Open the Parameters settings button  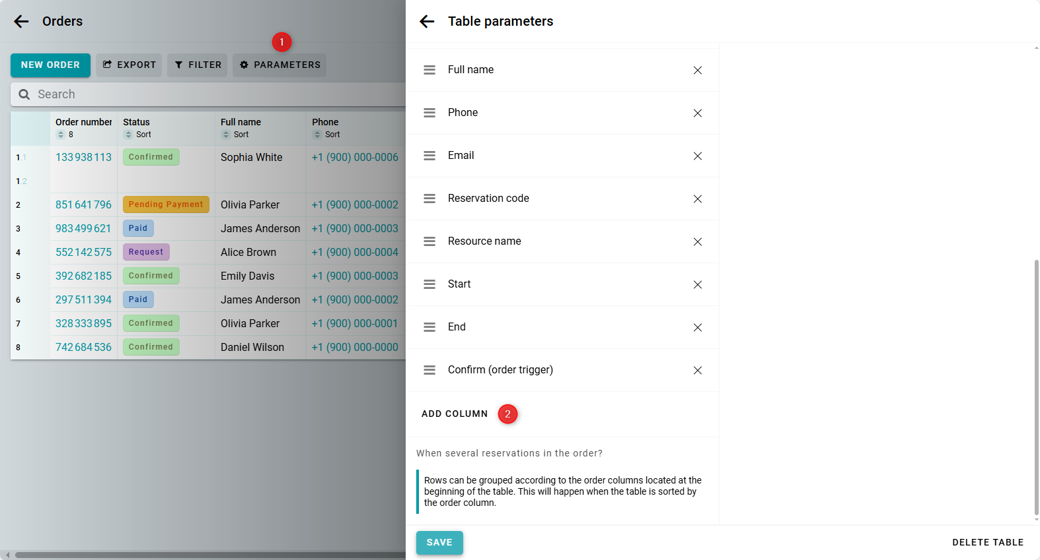(279, 65)
